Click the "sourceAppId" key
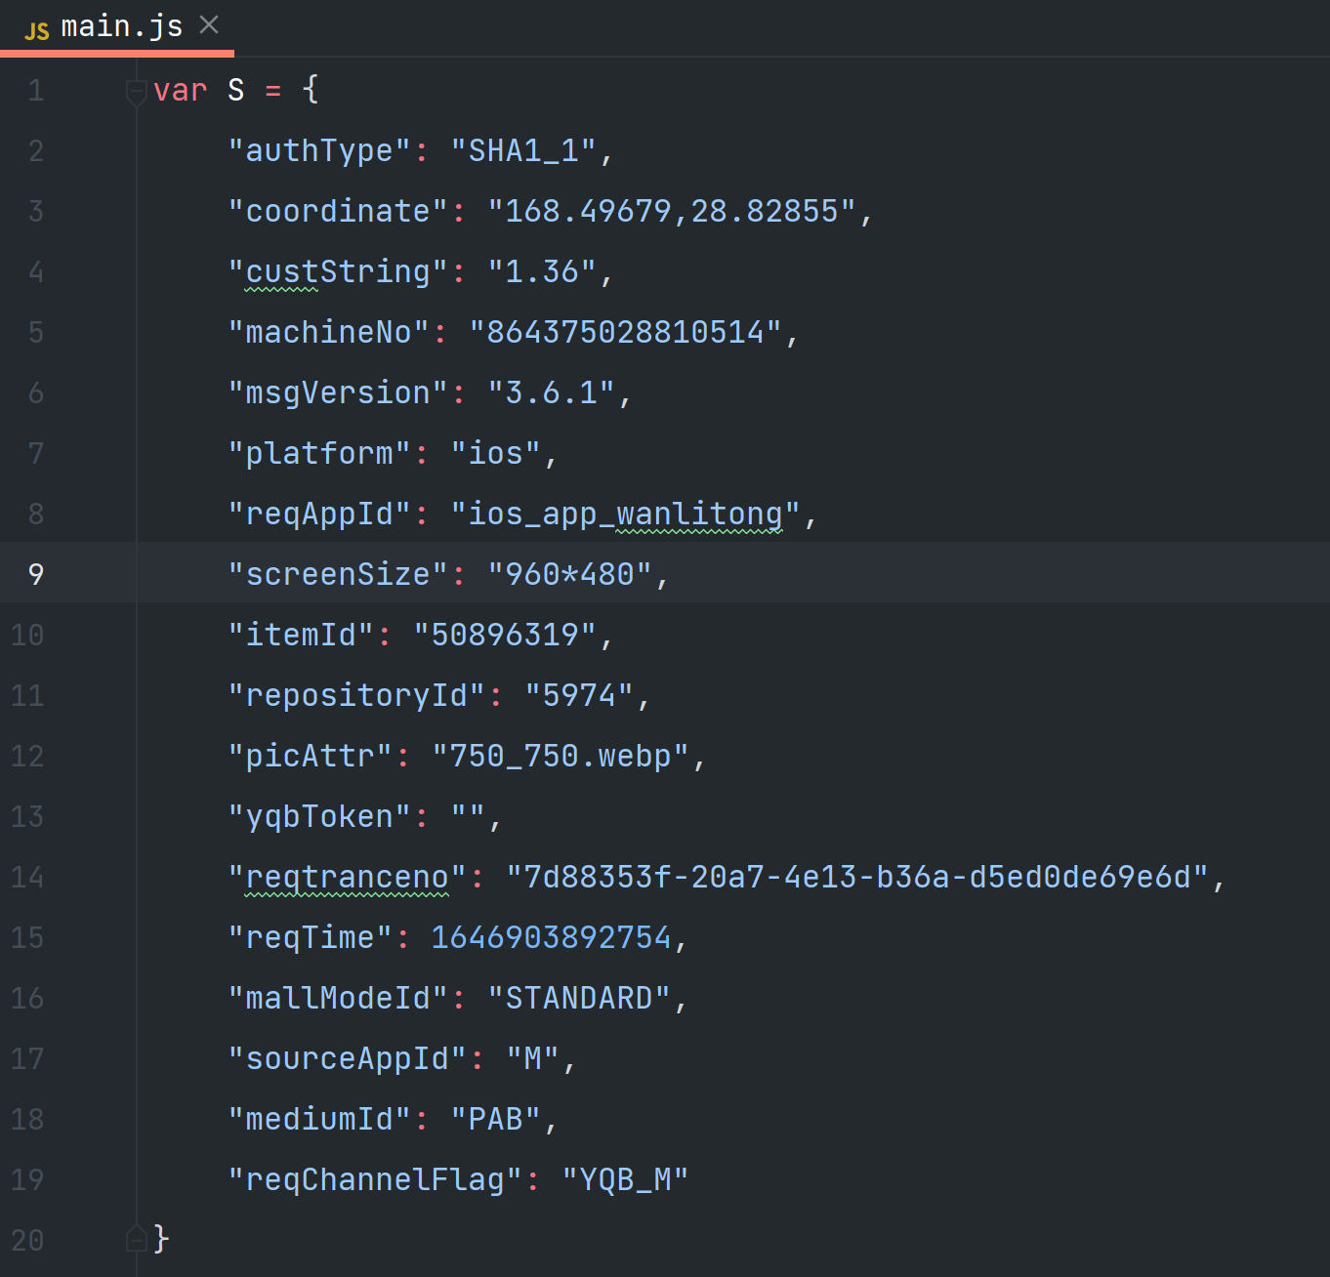This screenshot has height=1277, width=1330. (x=347, y=1059)
